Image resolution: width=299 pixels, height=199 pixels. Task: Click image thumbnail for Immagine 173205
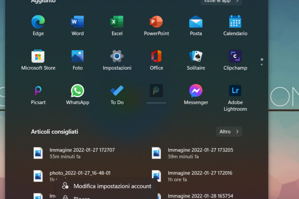pyautogui.click(x=157, y=153)
